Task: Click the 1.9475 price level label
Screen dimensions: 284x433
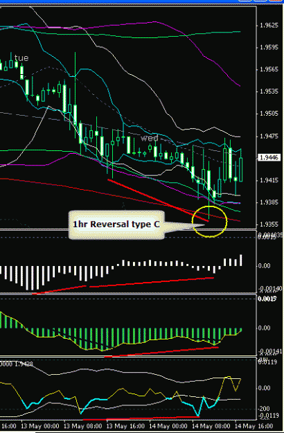Action: tap(269, 136)
